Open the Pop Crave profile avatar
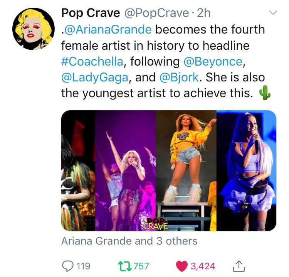Image resolution: width=289 pixels, height=277 pixels. point(34,29)
